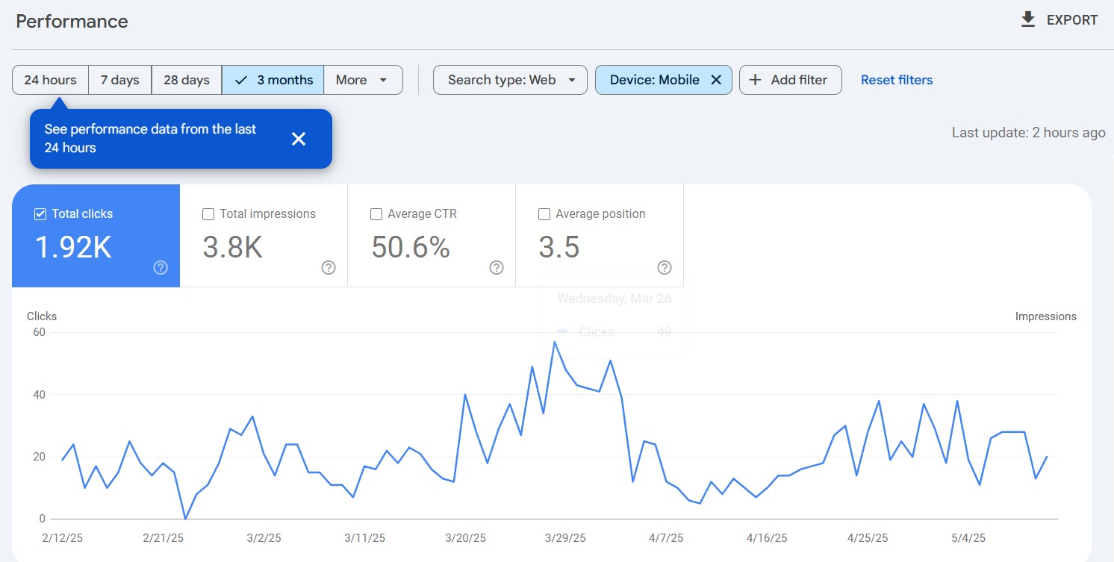Select the 28 days date range
1114x562 pixels.
point(186,80)
